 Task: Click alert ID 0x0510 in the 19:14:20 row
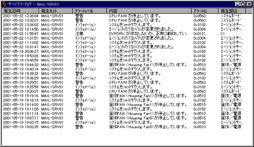200,105
